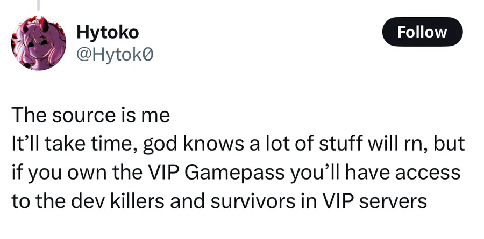484x239 pixels.
Task: Click the tweet line "The source is me"
Action: coord(91,115)
